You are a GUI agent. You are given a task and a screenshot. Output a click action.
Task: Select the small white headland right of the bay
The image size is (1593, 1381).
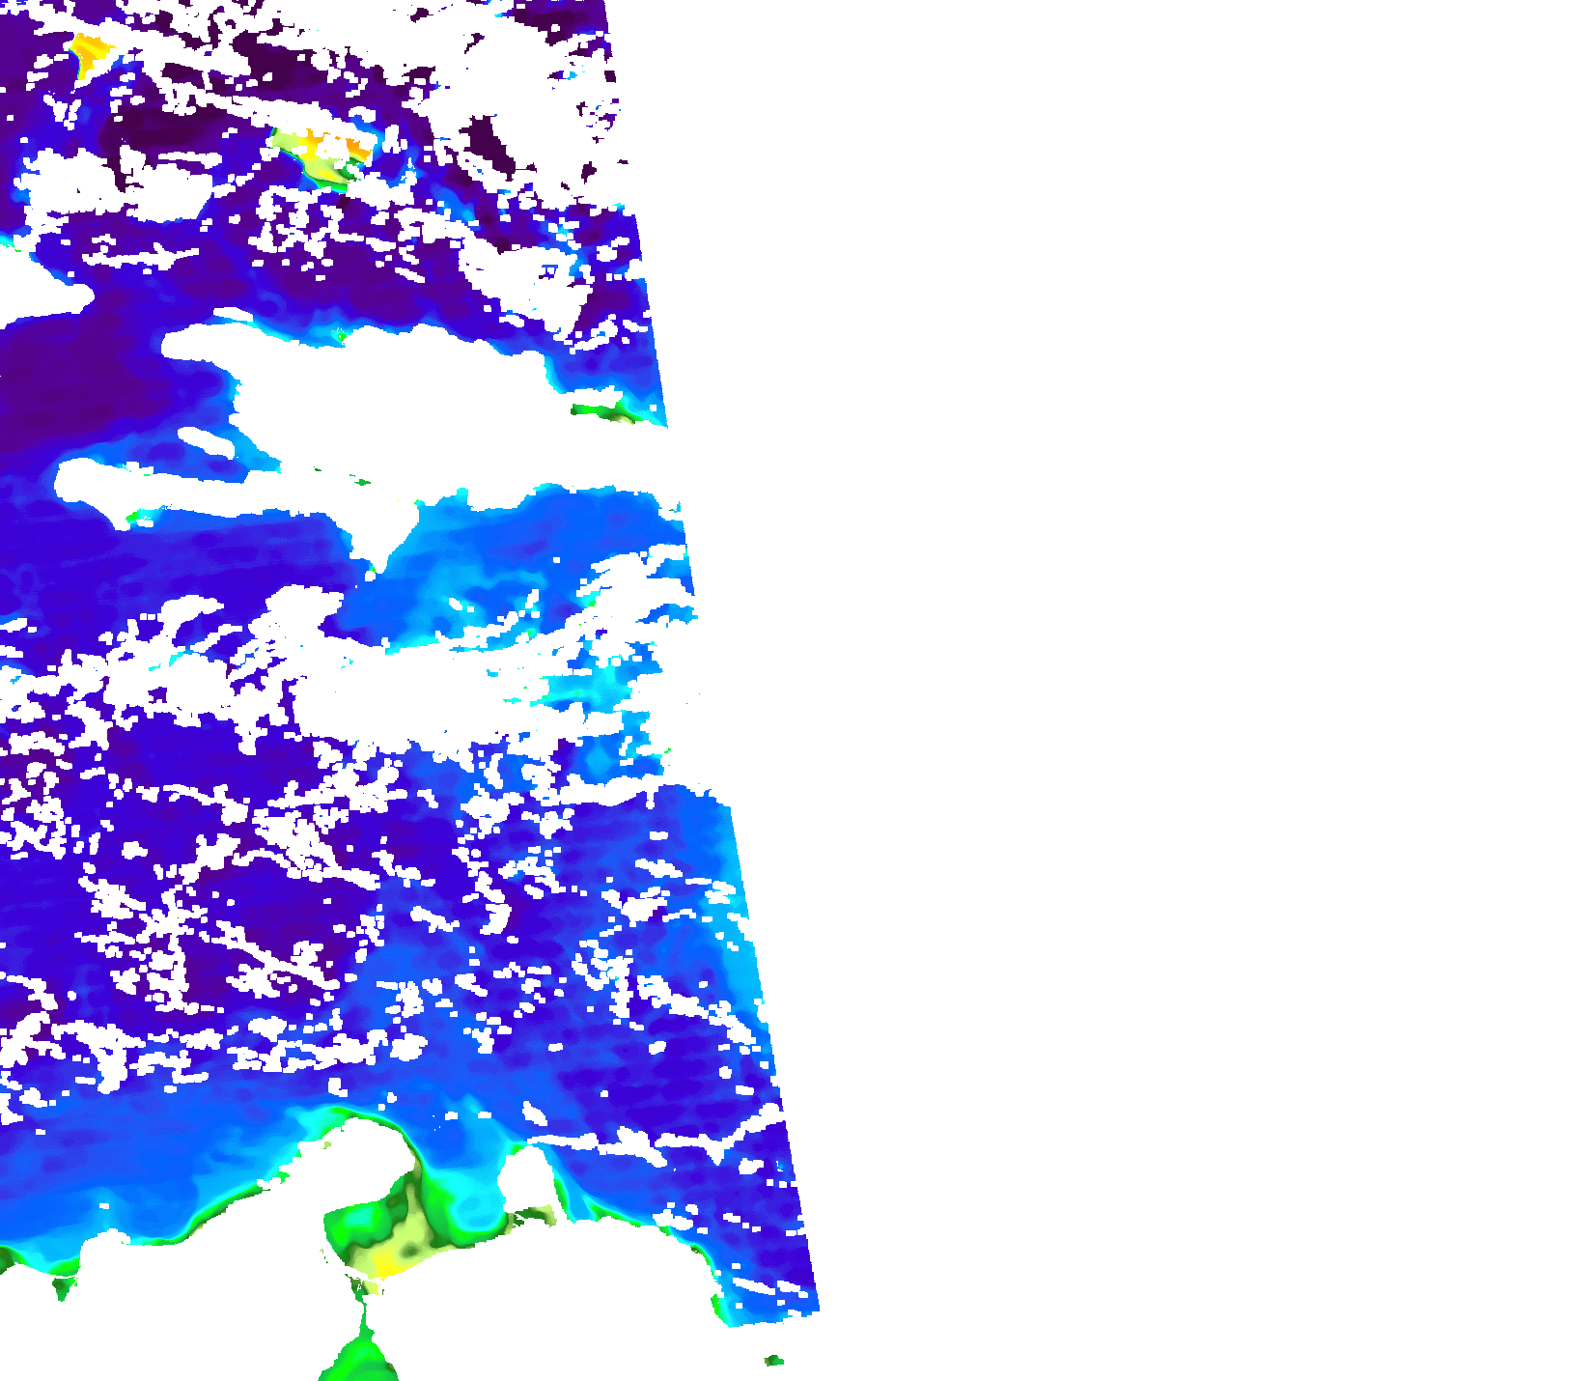524,1178
